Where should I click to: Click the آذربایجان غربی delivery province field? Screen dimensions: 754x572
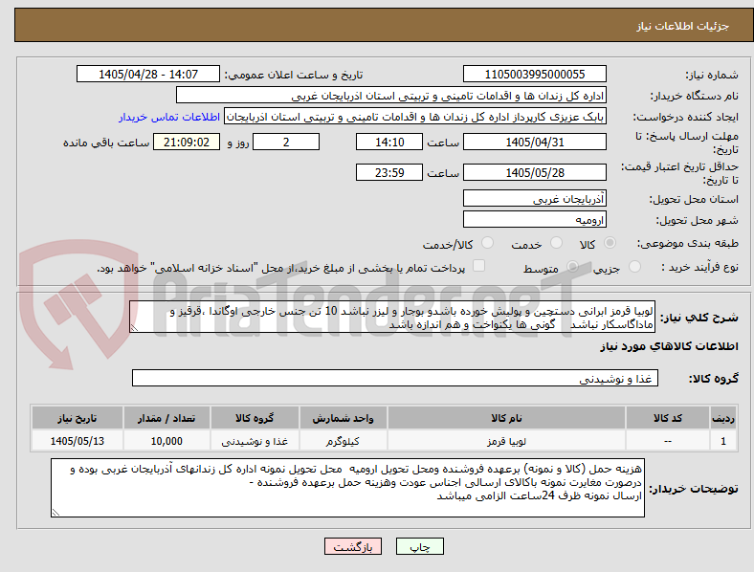pyautogui.click(x=535, y=198)
